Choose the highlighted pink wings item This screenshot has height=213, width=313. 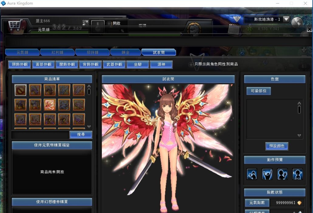click(50, 105)
